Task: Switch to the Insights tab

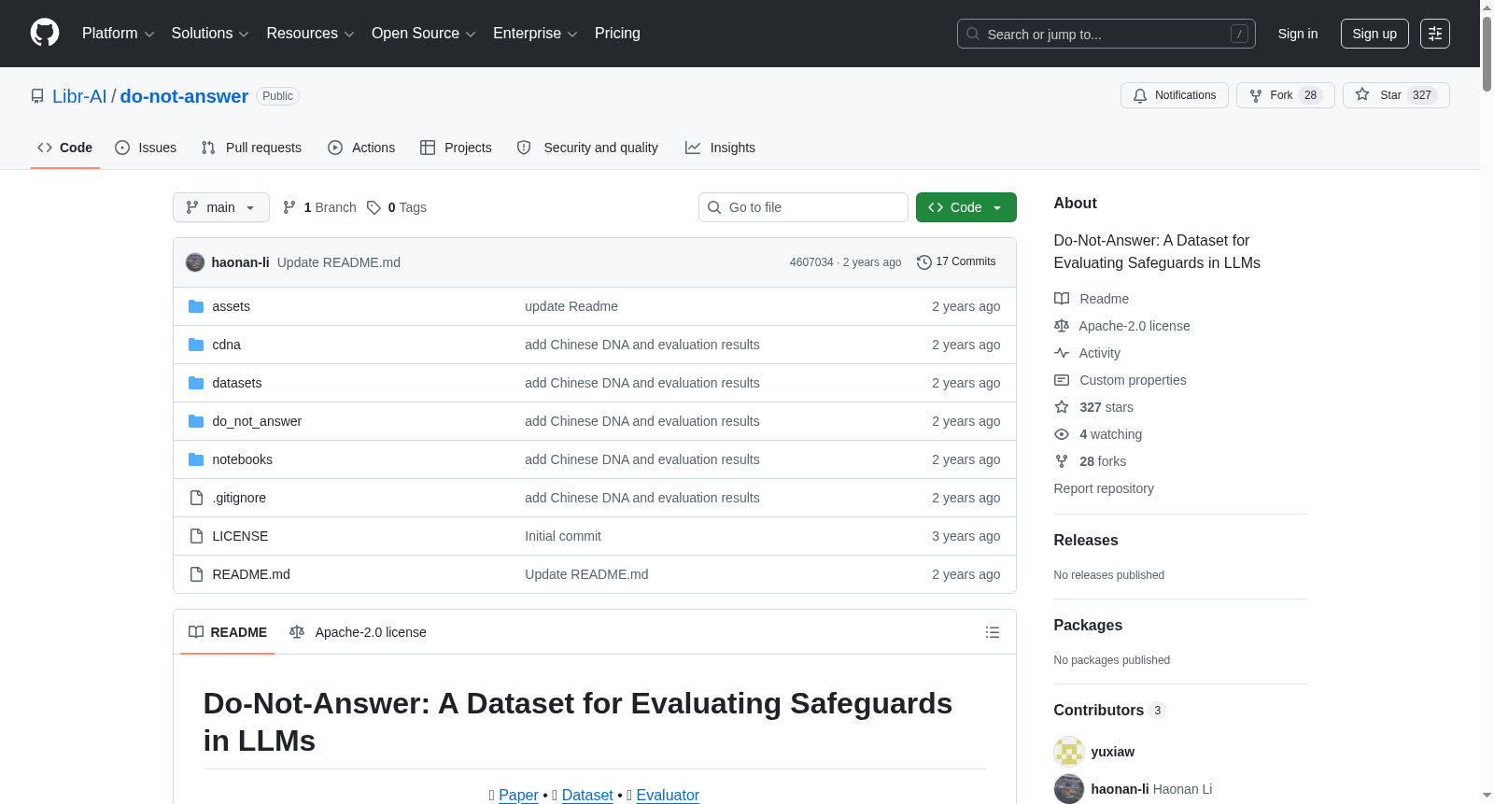Action: click(720, 148)
